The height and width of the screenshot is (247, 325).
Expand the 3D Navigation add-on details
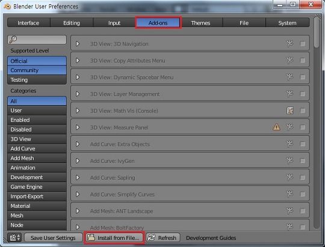pyautogui.click(x=78, y=44)
